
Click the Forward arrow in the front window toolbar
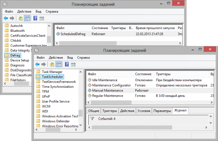tap(44, 64)
